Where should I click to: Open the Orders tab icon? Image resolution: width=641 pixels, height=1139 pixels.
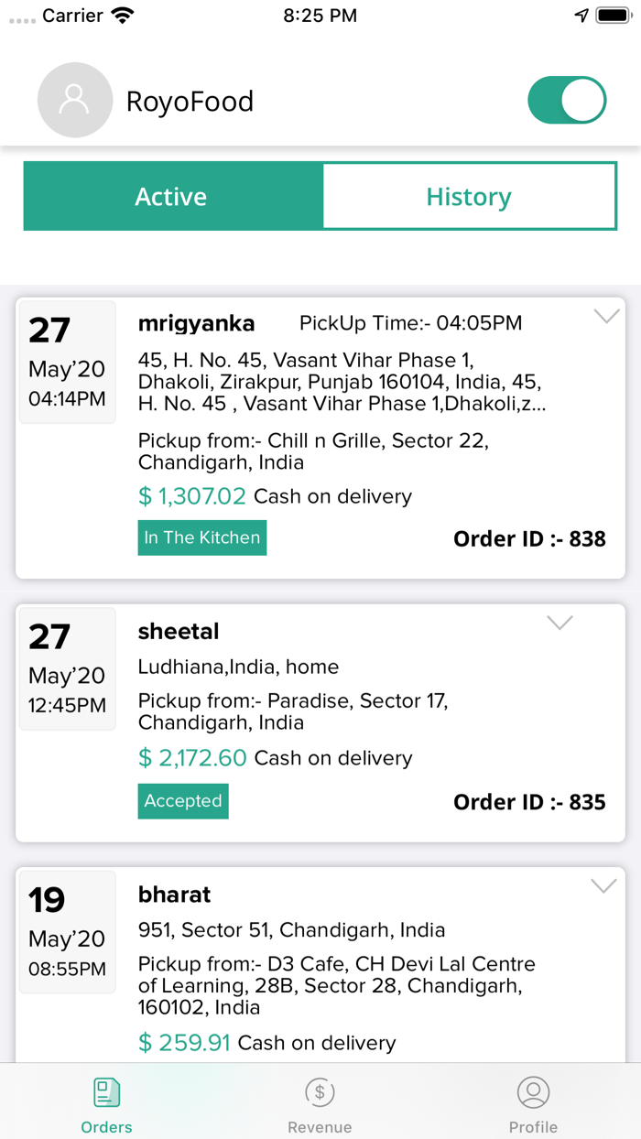[106, 1092]
